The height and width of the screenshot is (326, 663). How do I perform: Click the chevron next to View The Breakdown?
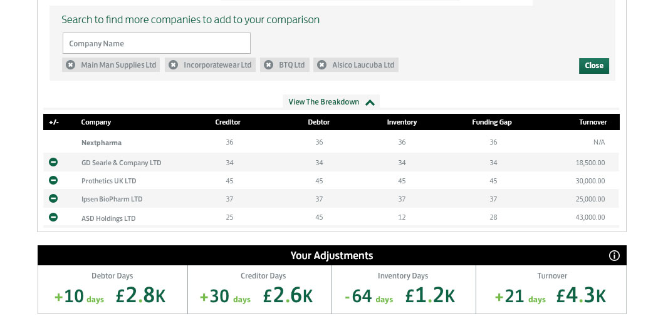(x=370, y=102)
